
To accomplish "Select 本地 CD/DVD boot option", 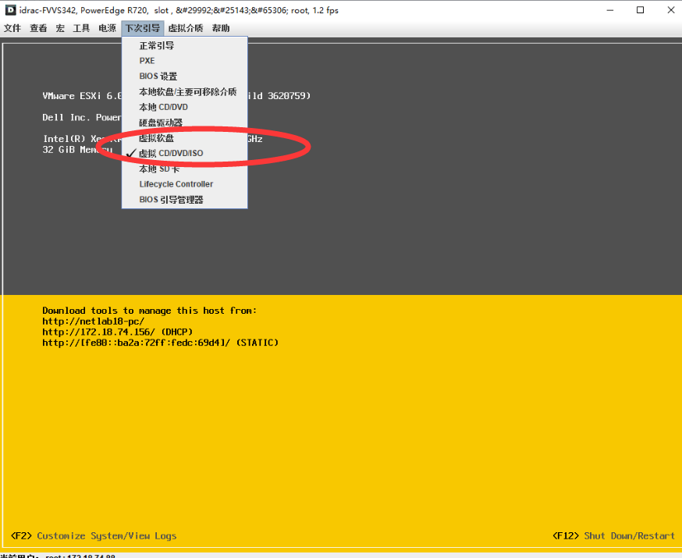I will tap(184, 107).
